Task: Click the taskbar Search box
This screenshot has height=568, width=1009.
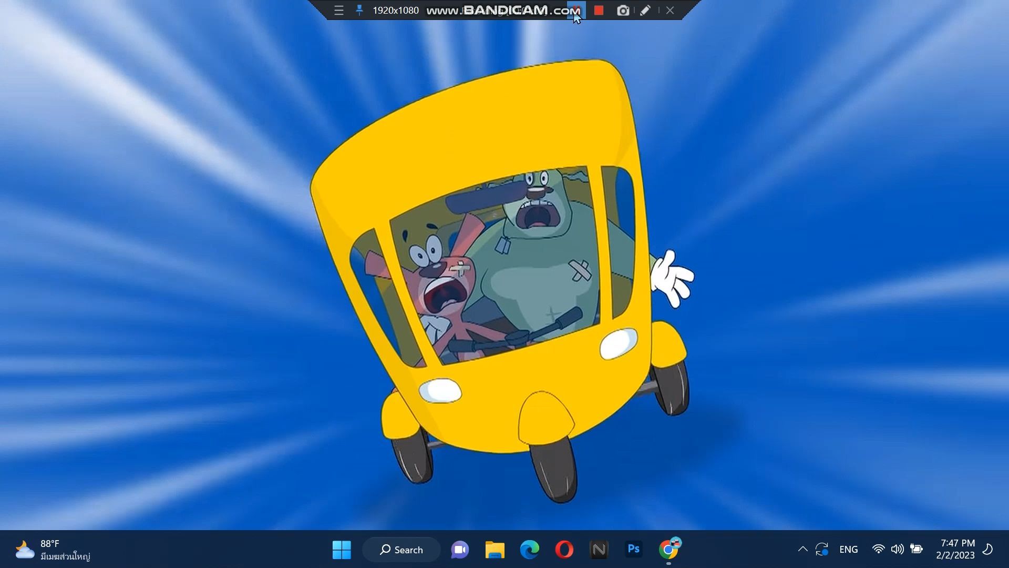Action: (x=401, y=550)
